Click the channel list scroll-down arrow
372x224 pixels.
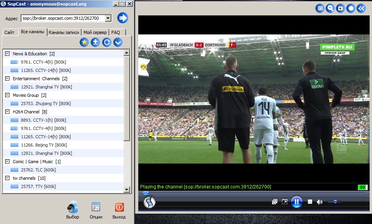tap(127, 189)
